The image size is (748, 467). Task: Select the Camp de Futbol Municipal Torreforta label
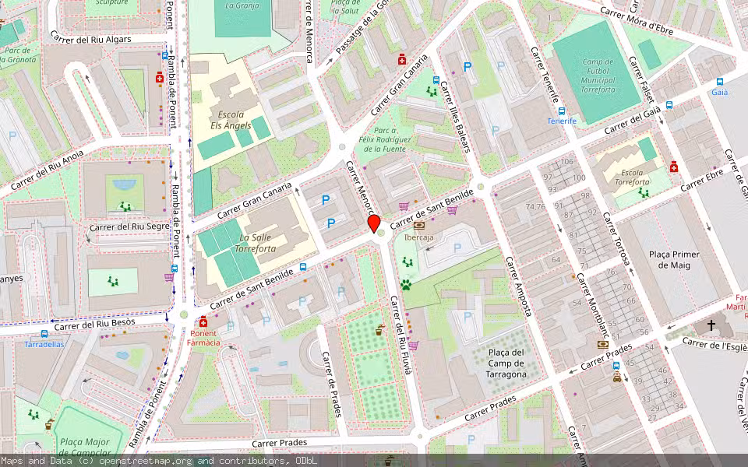point(598,75)
